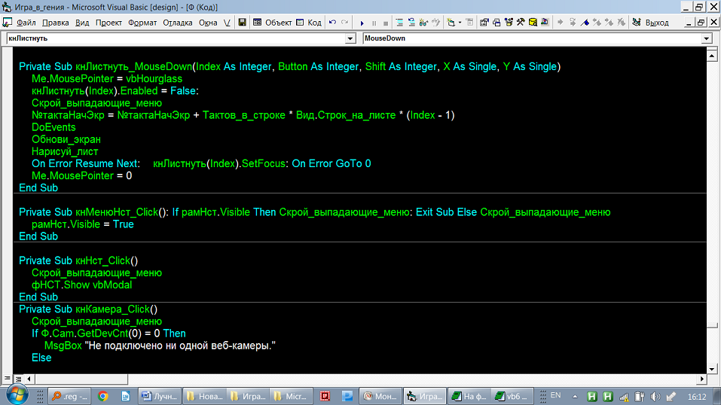Open the Add Form dropdown arrow
Screen dimensions: 721x405
pos(460,23)
